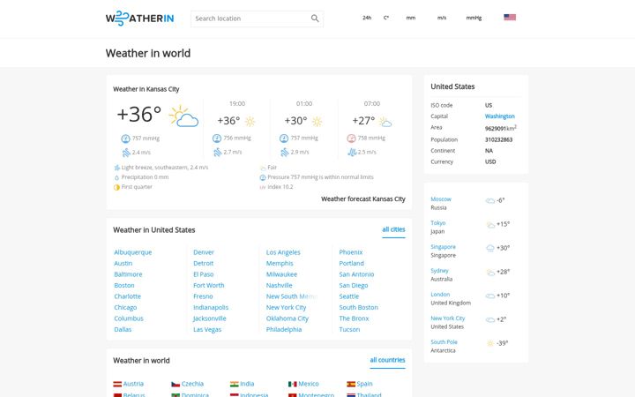Screen dimensions: 635x397
Task: Click the Mexico flag icon
Action: (293, 384)
